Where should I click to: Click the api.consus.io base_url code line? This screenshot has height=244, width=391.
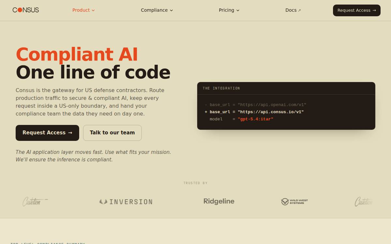pos(254,112)
